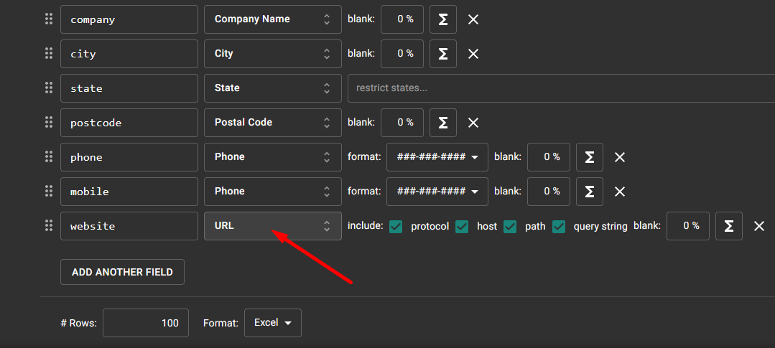Click the 'Format:' label near Excel
This screenshot has width=775, height=348.
point(221,324)
